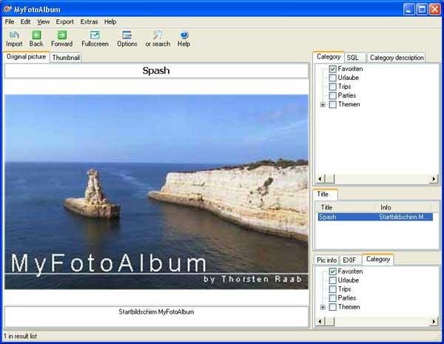Open the Extras menu
Screen dimensions: 444x344
(89, 21)
